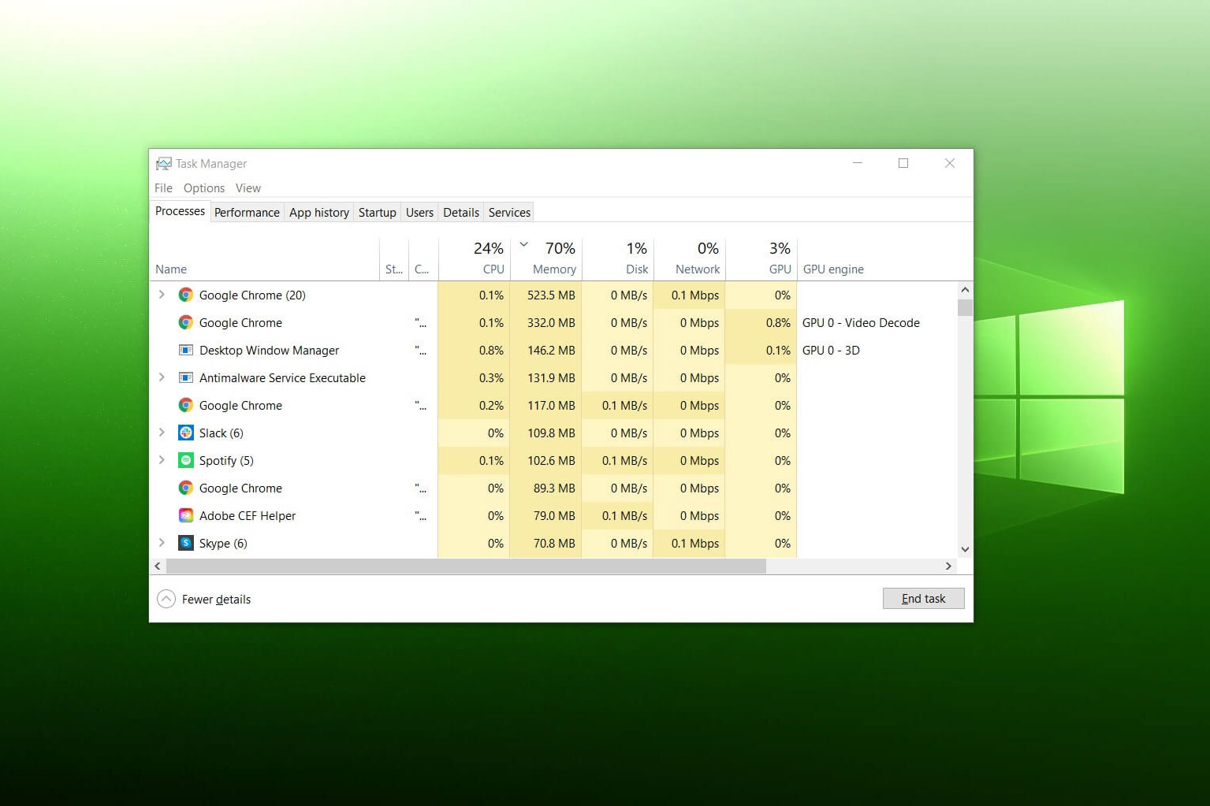This screenshot has height=806, width=1210.
Task: Sort by the Network column header
Action: [x=690, y=259]
